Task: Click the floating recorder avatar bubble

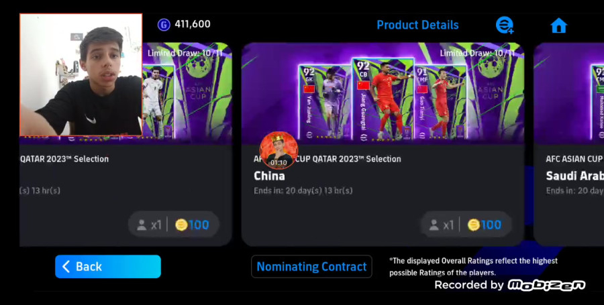Action: tap(279, 150)
